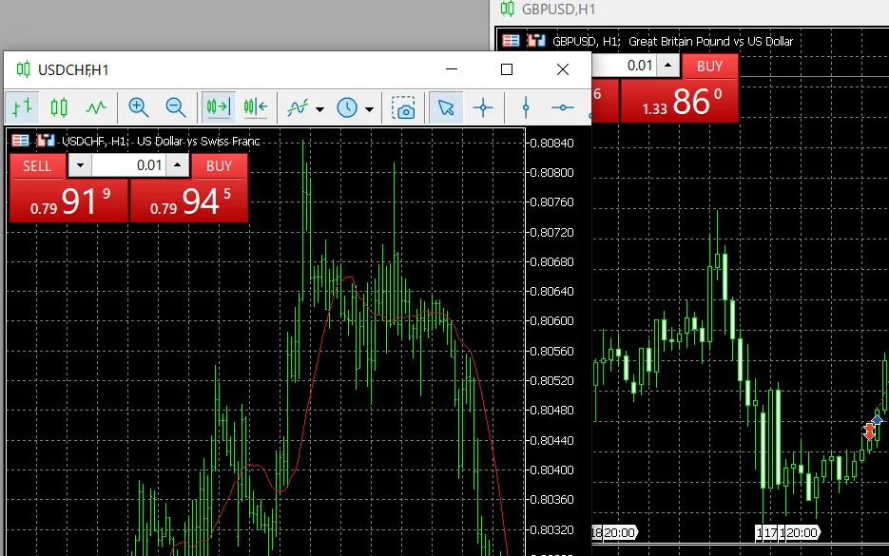
Task: Decrease USDCHF lot volume with down arrow
Action: click(79, 165)
